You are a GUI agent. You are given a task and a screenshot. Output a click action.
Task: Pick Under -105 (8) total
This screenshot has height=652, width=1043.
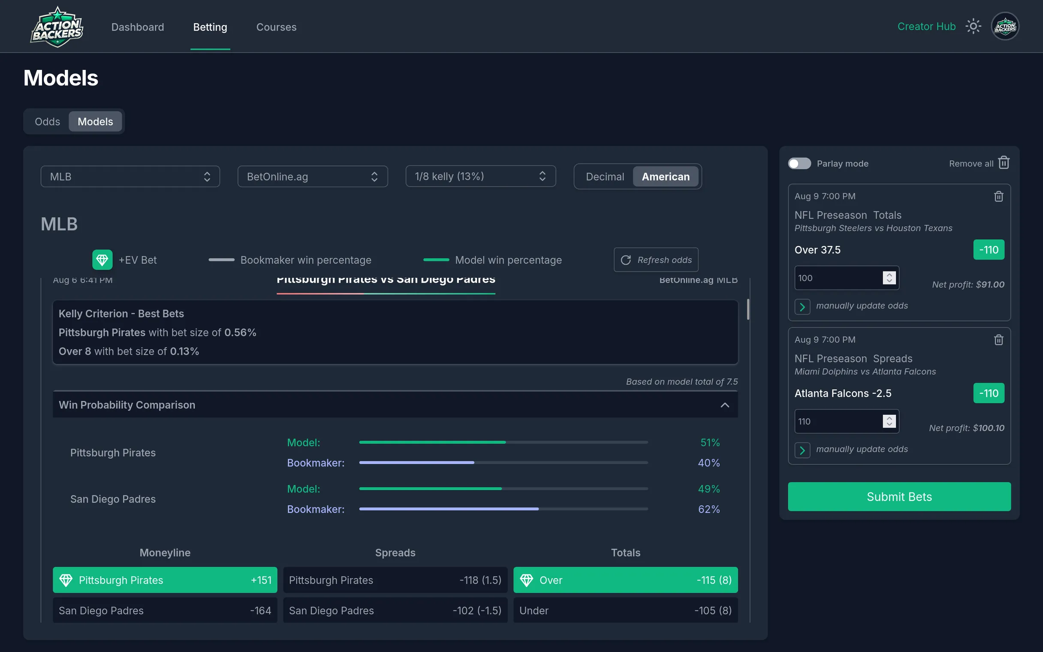pos(625,610)
